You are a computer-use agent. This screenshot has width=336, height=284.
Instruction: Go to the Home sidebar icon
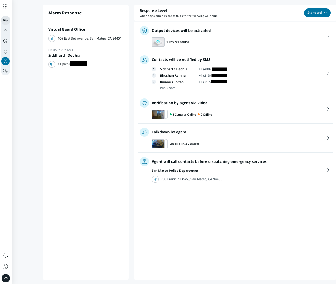pyautogui.click(x=6, y=31)
